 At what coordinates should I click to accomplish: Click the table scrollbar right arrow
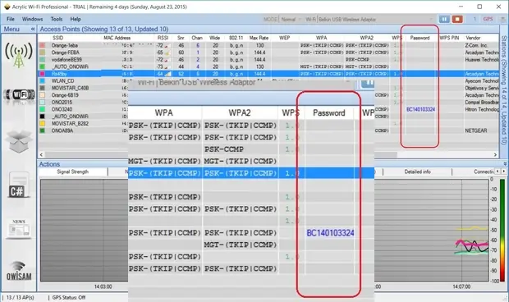click(495, 155)
